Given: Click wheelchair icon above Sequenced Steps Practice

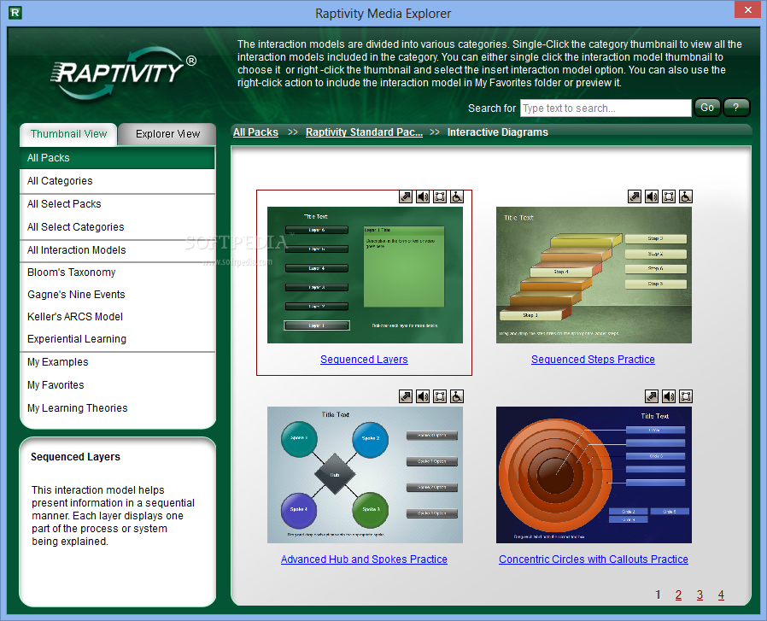Looking at the screenshot, I should [686, 196].
